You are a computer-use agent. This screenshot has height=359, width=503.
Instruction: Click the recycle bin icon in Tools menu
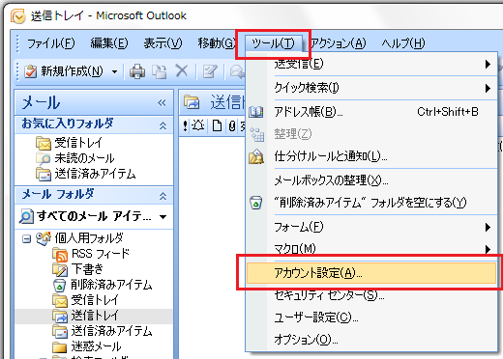pos(256,203)
